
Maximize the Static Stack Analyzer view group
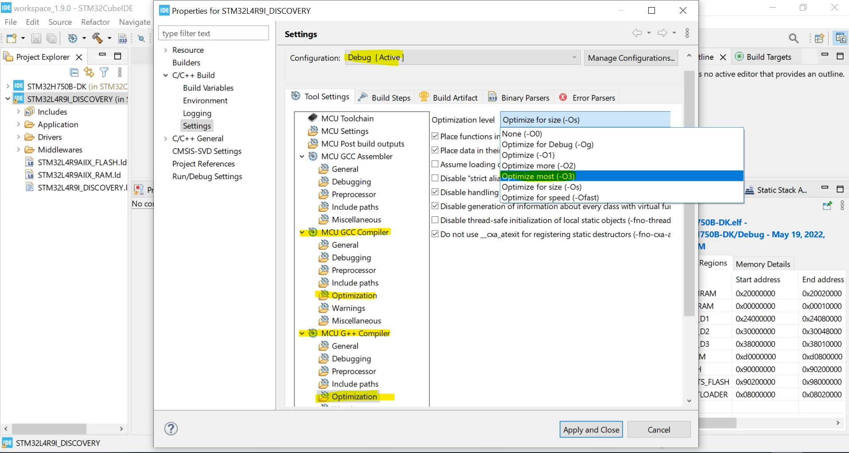tap(840, 189)
